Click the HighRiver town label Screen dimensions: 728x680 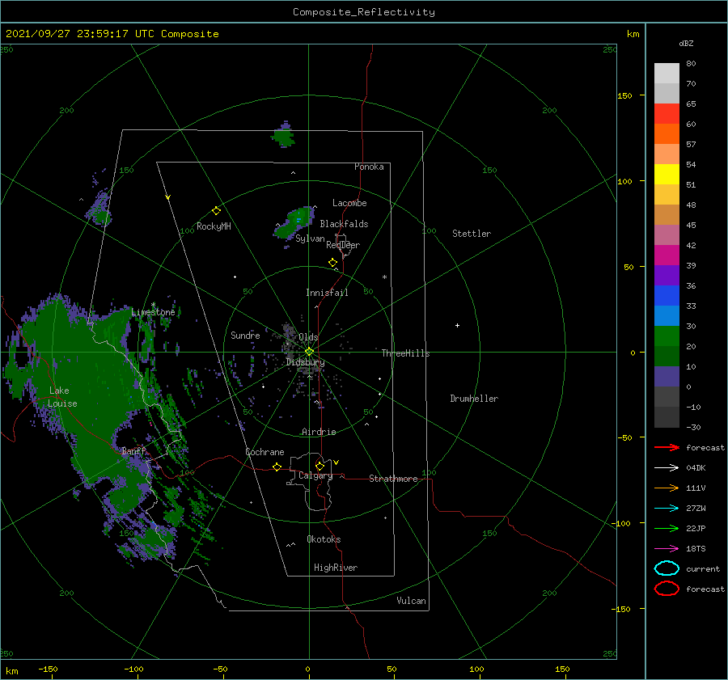click(336, 568)
